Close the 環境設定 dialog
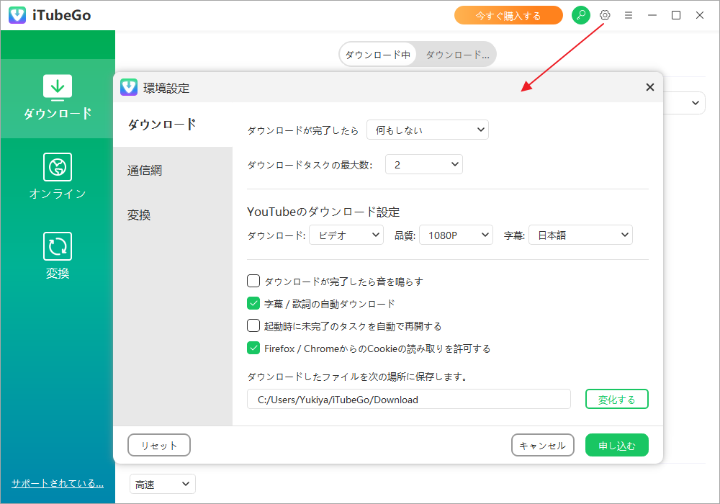The image size is (720, 504). tap(649, 87)
